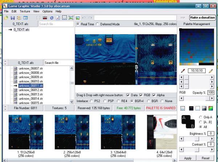This screenshot has width=218, height=162.
Task: Click the checkerboard transparency toolbar icon
Action: pyautogui.click(x=64, y=18)
